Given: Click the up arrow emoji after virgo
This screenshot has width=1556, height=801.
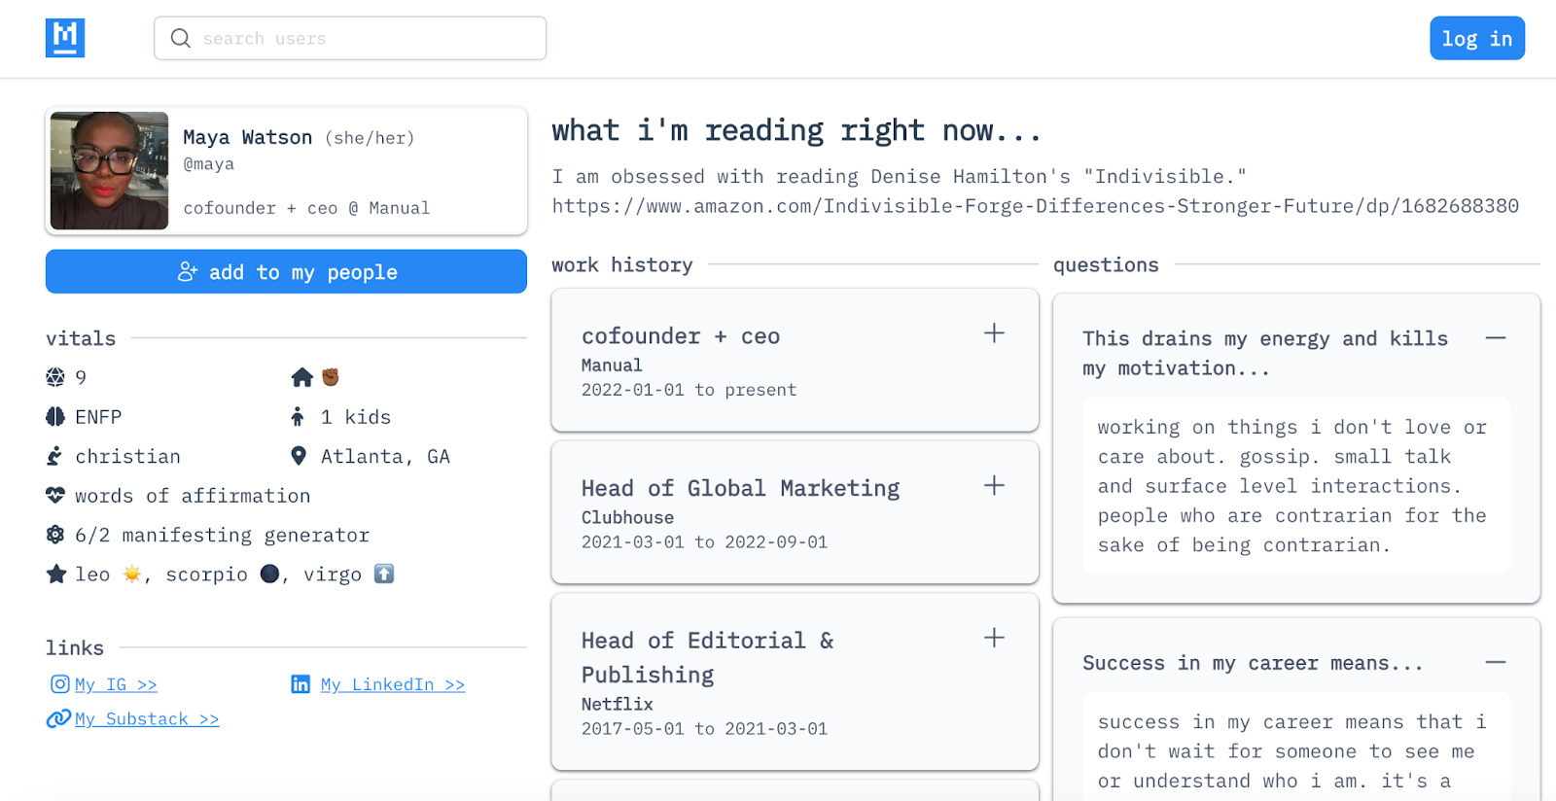Looking at the screenshot, I should pyautogui.click(x=384, y=575).
